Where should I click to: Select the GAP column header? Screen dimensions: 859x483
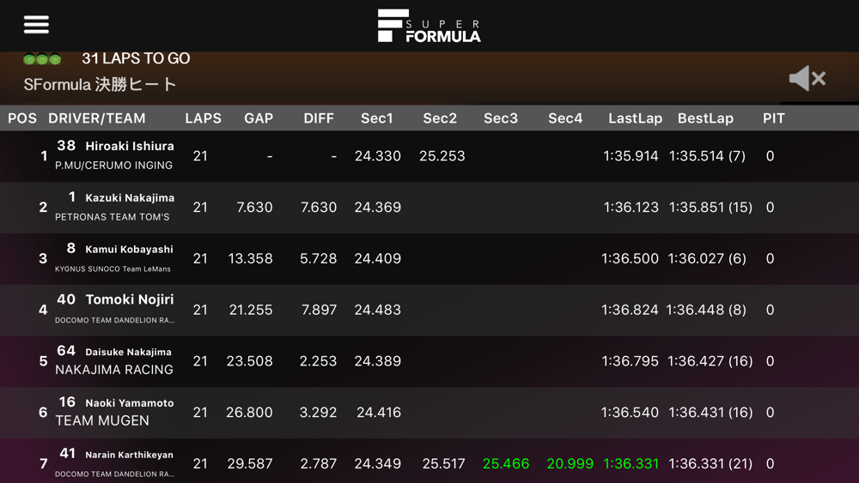(259, 118)
